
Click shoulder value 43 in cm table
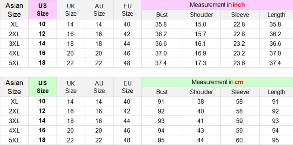pos(200,130)
